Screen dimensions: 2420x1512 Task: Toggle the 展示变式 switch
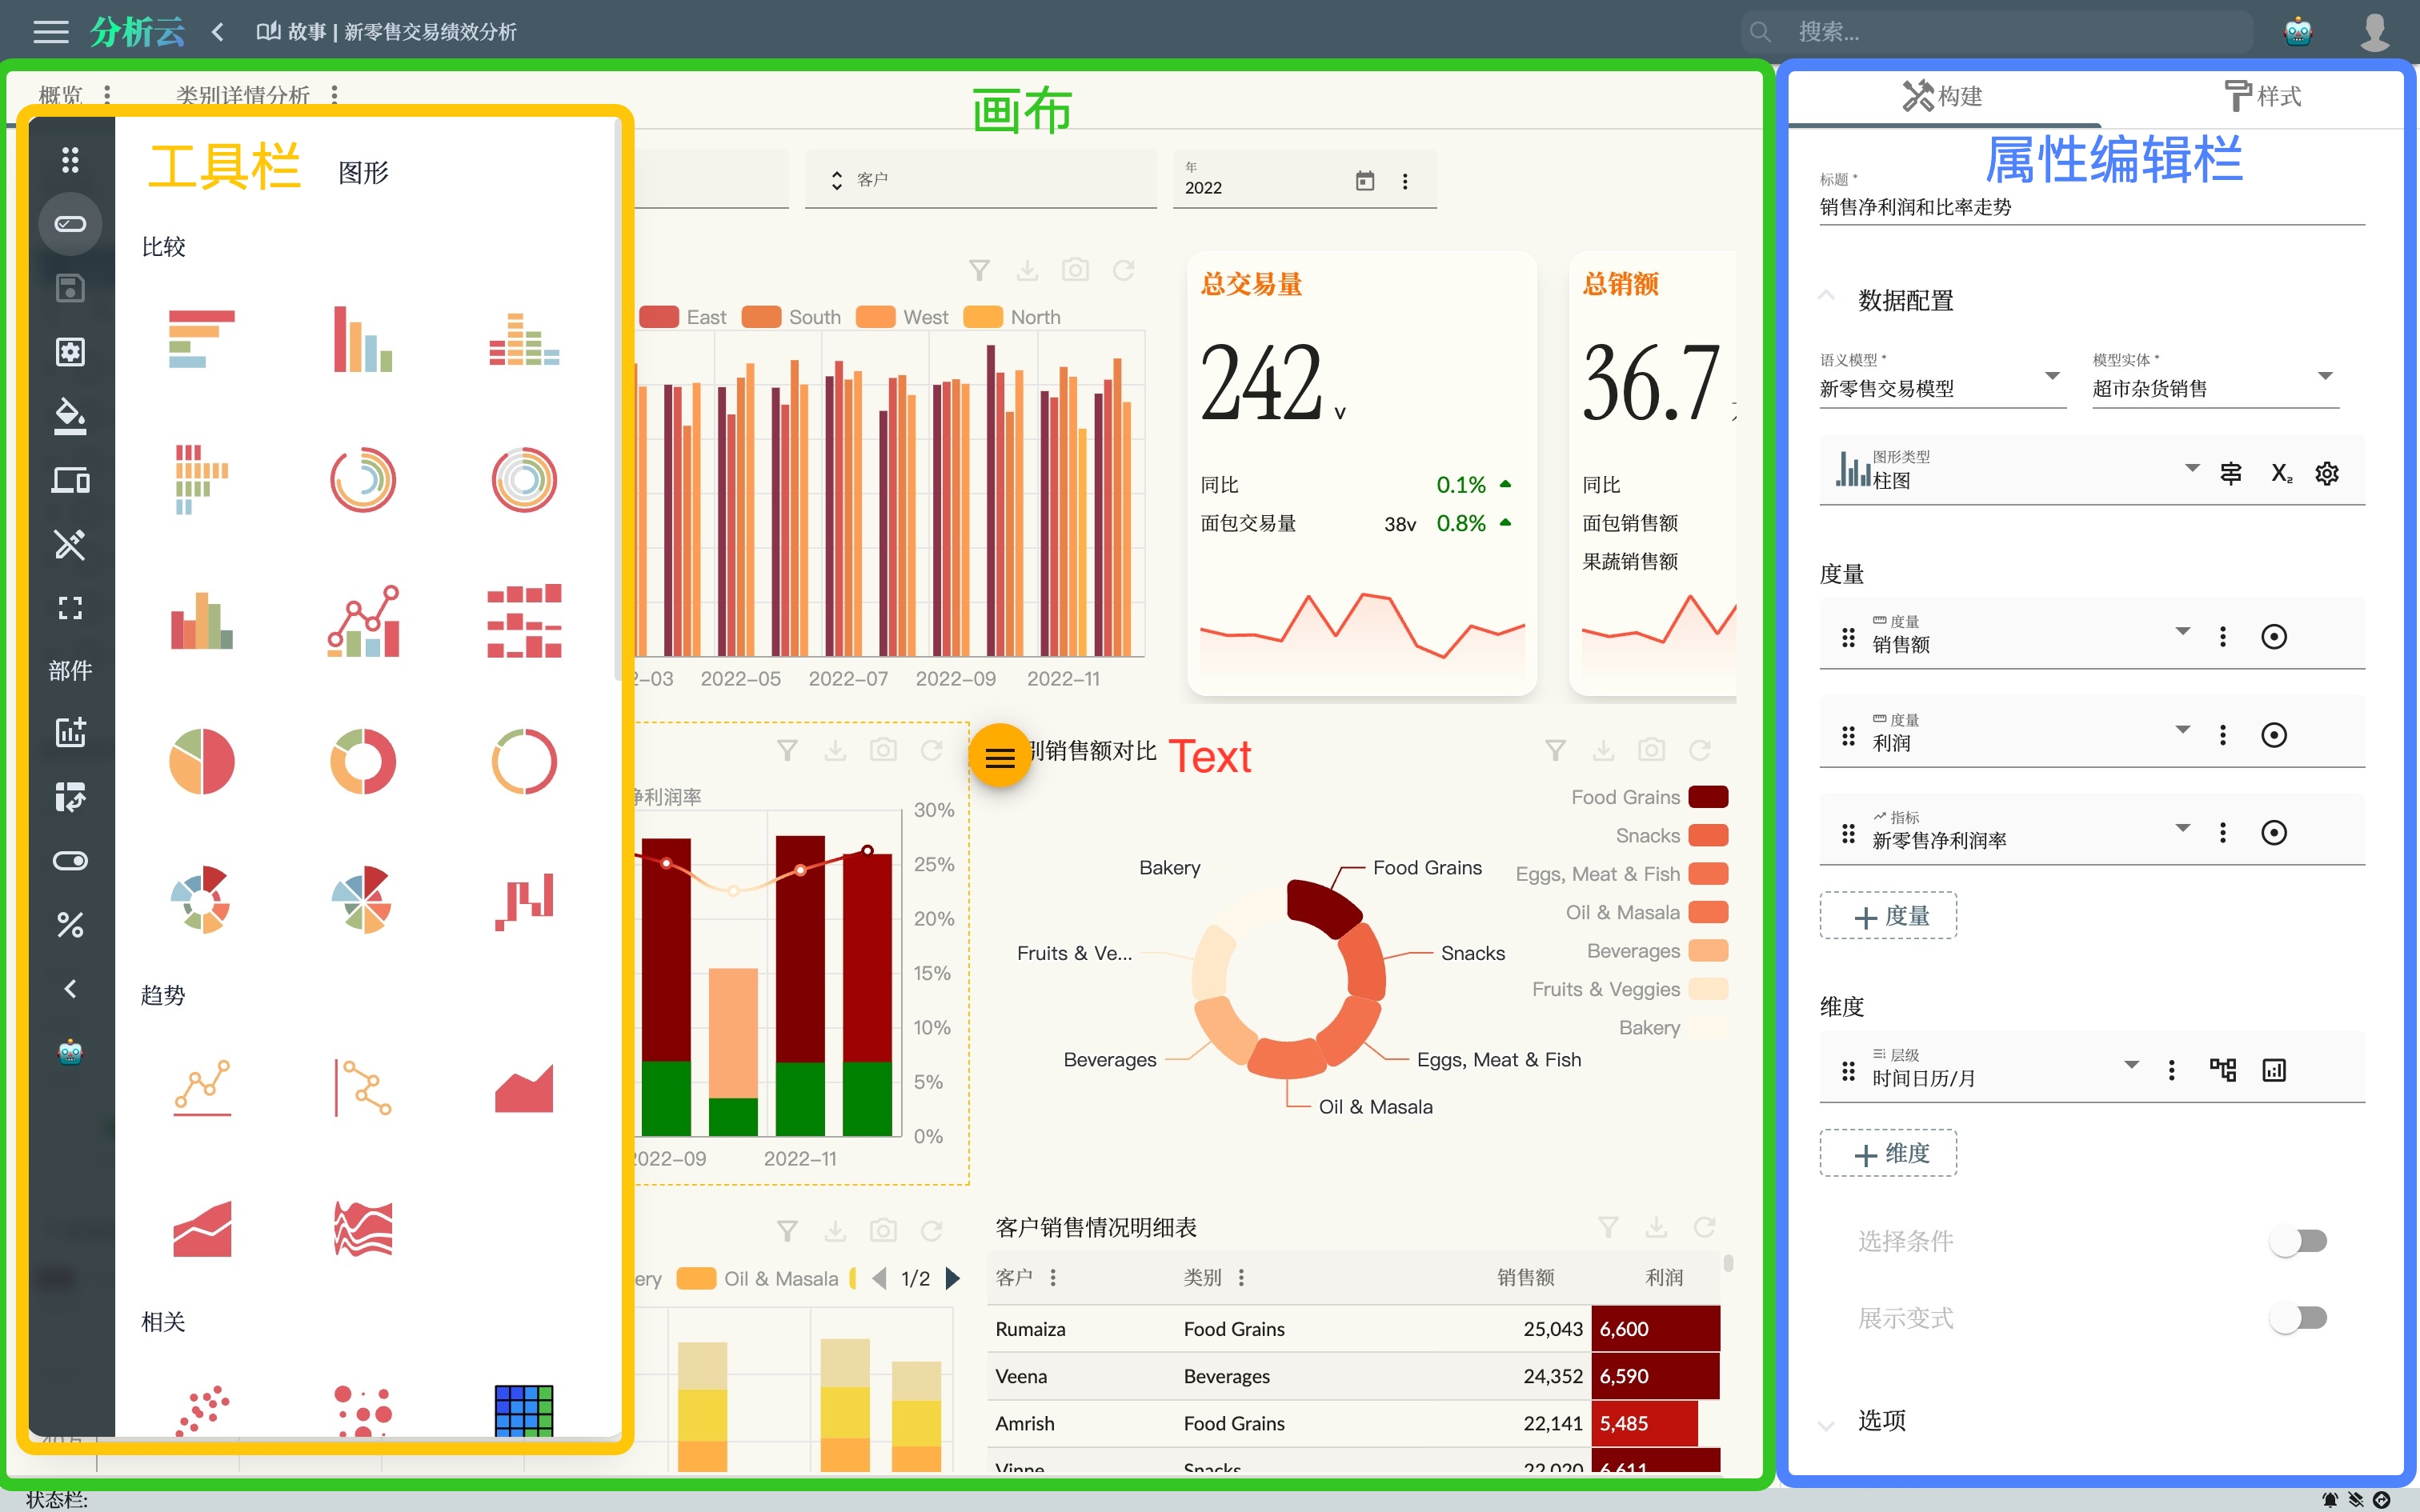[x=2298, y=1318]
